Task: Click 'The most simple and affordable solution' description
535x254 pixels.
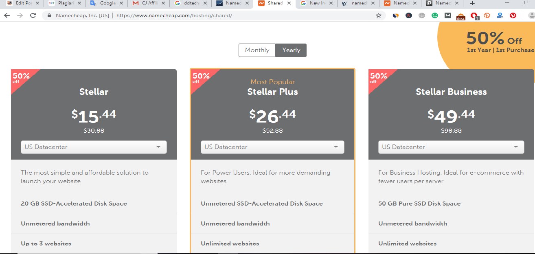Action: click(85, 177)
